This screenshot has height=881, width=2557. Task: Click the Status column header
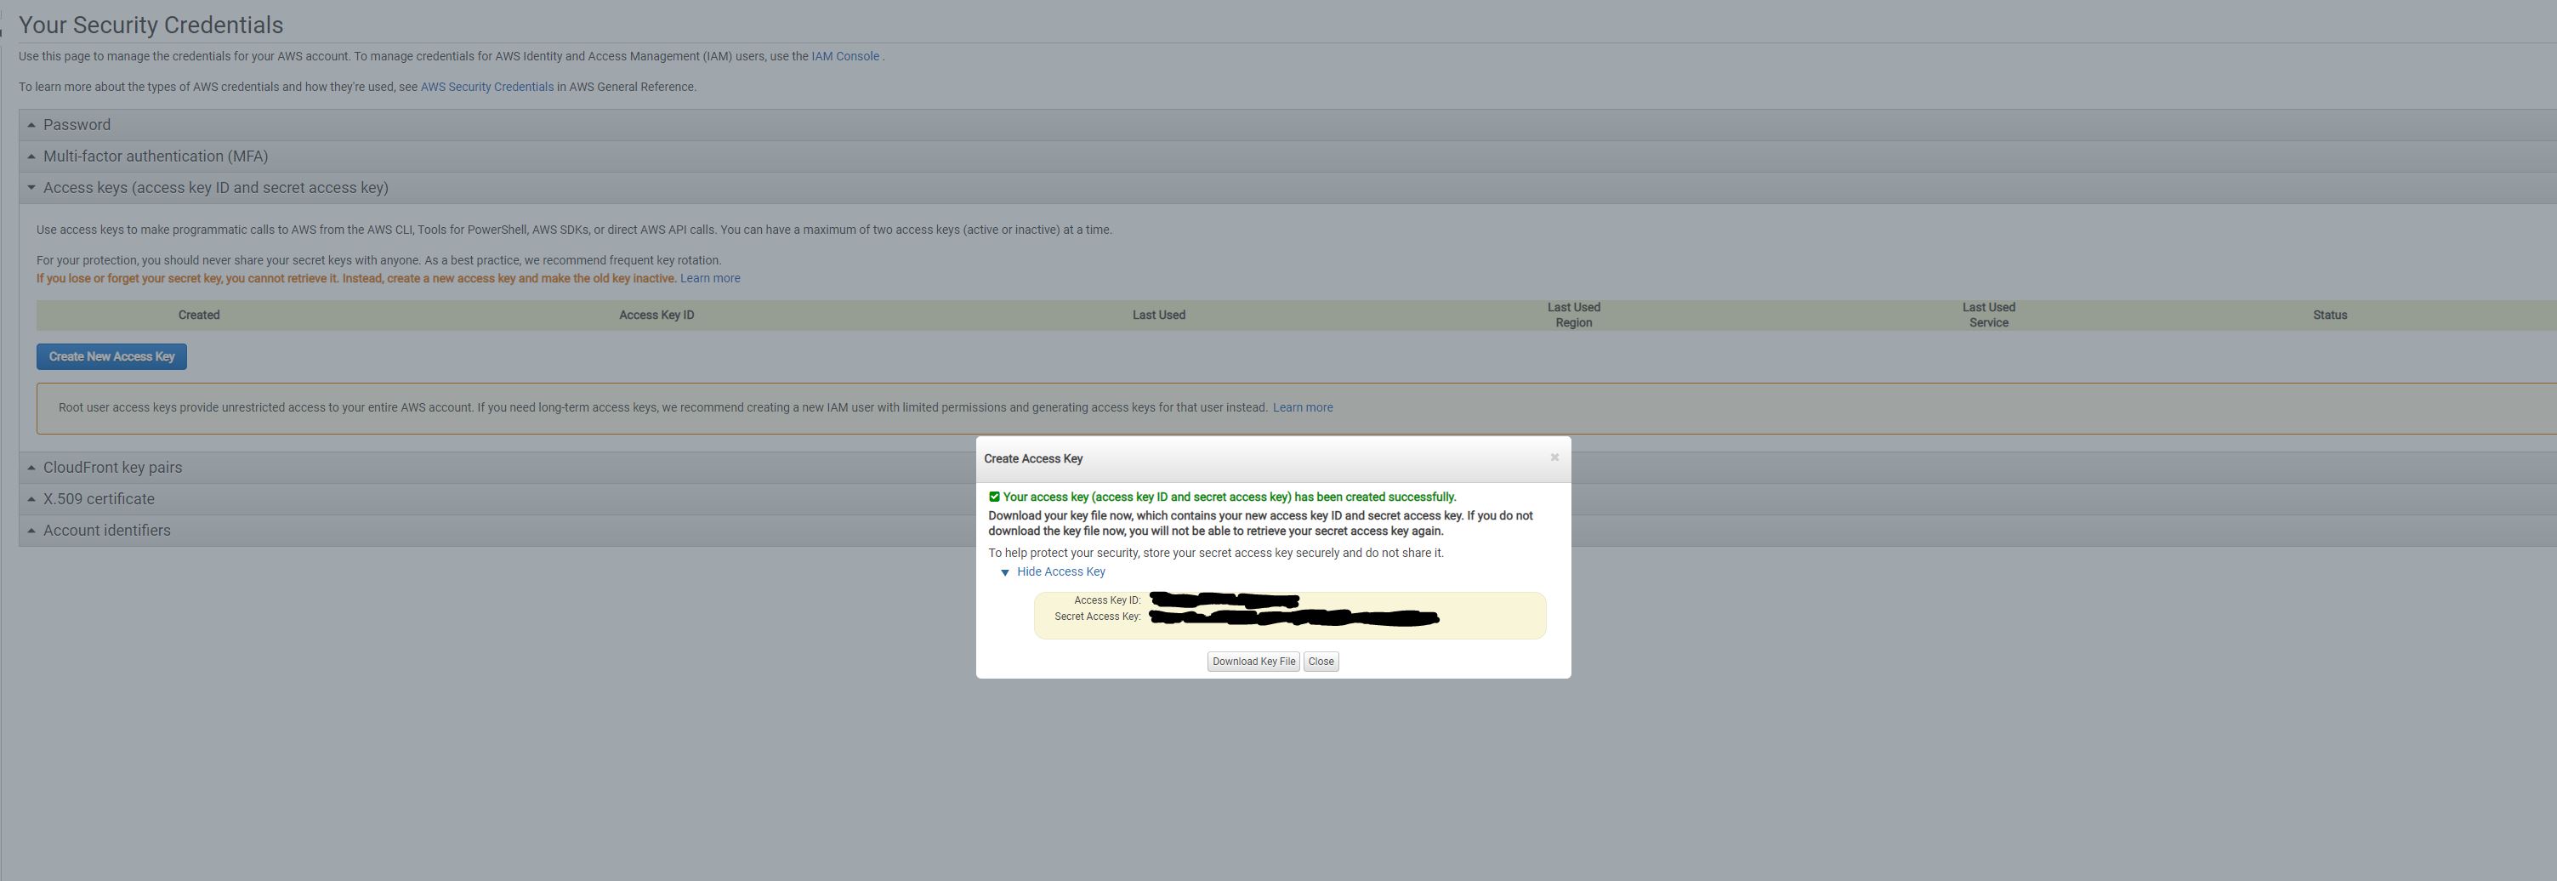(2330, 315)
